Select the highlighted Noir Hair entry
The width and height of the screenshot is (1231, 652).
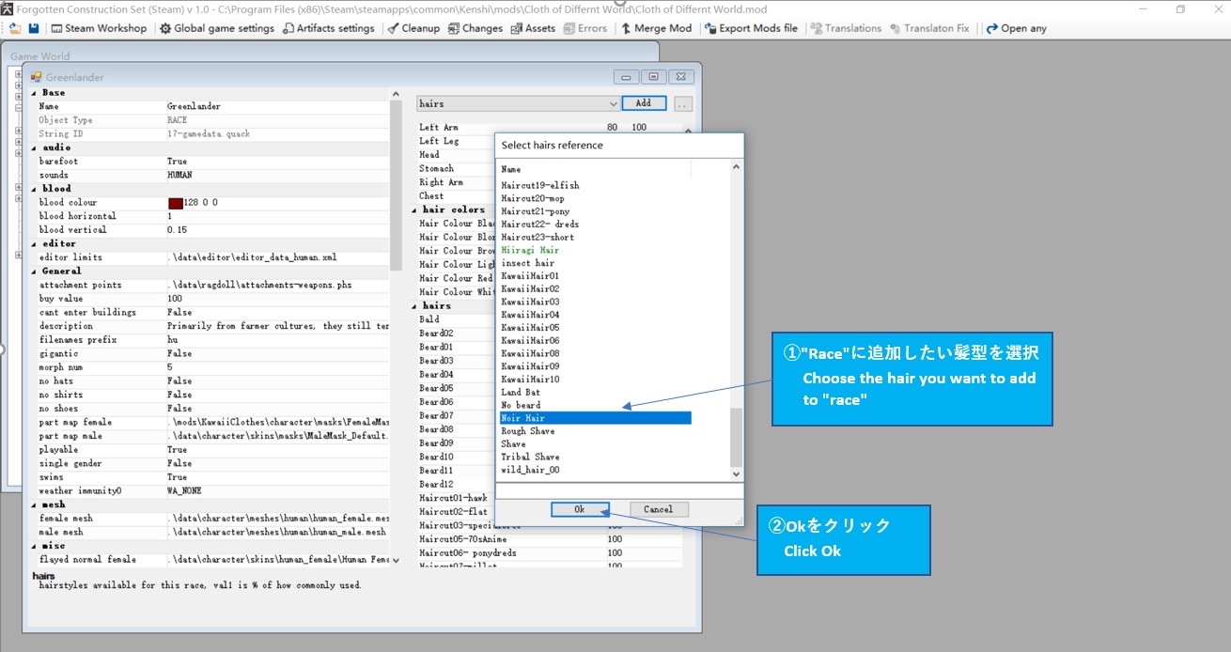point(596,418)
